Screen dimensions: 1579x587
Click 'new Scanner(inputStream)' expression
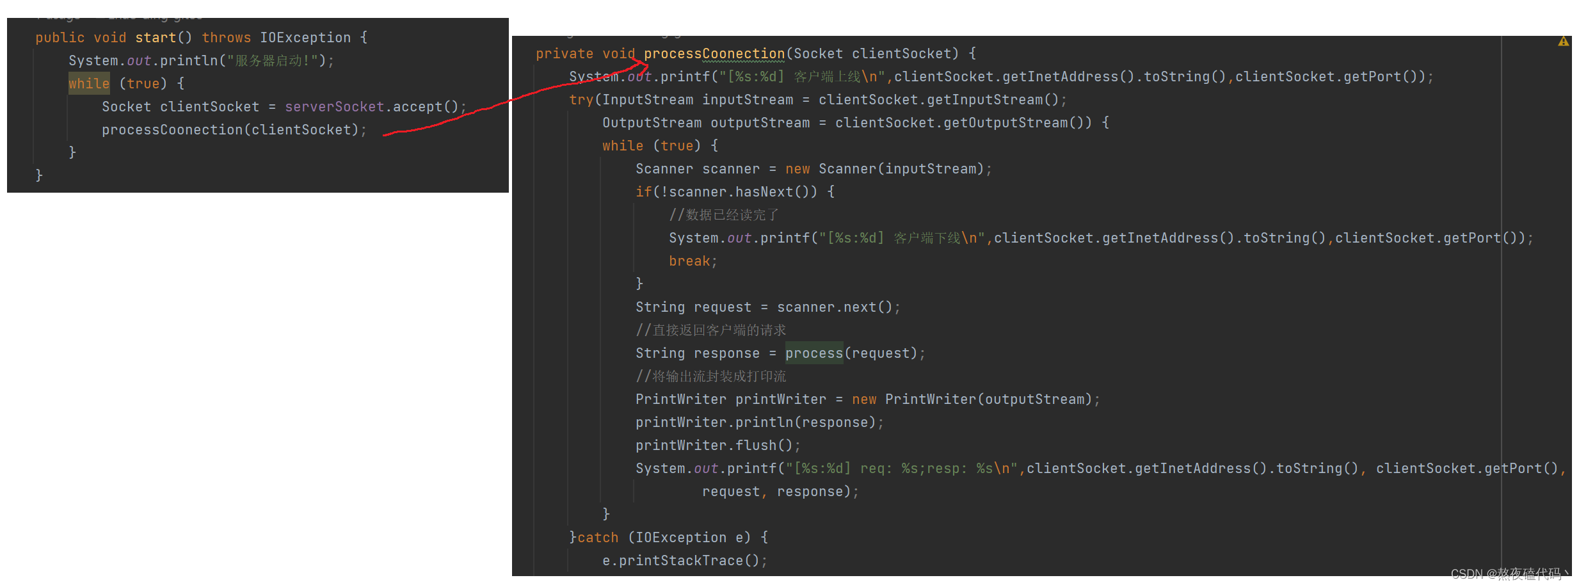[x=885, y=169]
